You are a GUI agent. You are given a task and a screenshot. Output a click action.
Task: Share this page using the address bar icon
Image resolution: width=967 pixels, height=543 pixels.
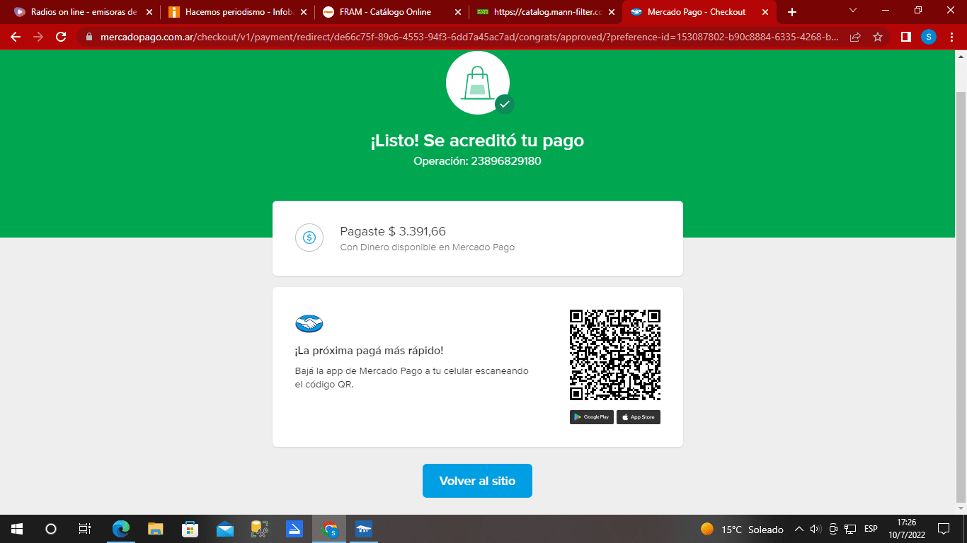coord(855,37)
